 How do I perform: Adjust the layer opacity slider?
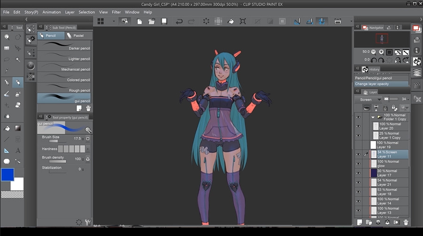pyautogui.click(x=393, y=99)
